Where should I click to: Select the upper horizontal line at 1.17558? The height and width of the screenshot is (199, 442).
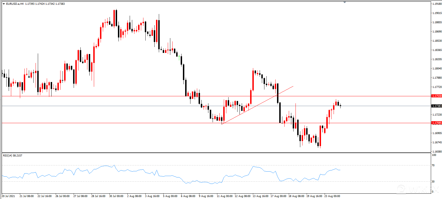(x=112, y=96)
